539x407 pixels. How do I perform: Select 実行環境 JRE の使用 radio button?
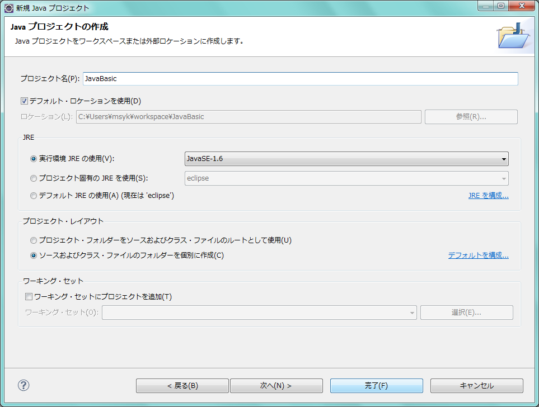34,159
